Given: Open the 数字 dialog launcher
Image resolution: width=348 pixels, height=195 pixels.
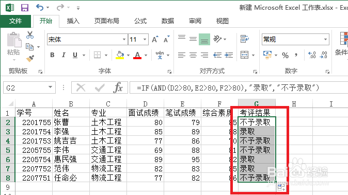Looking at the screenshot, I should coord(327,72).
